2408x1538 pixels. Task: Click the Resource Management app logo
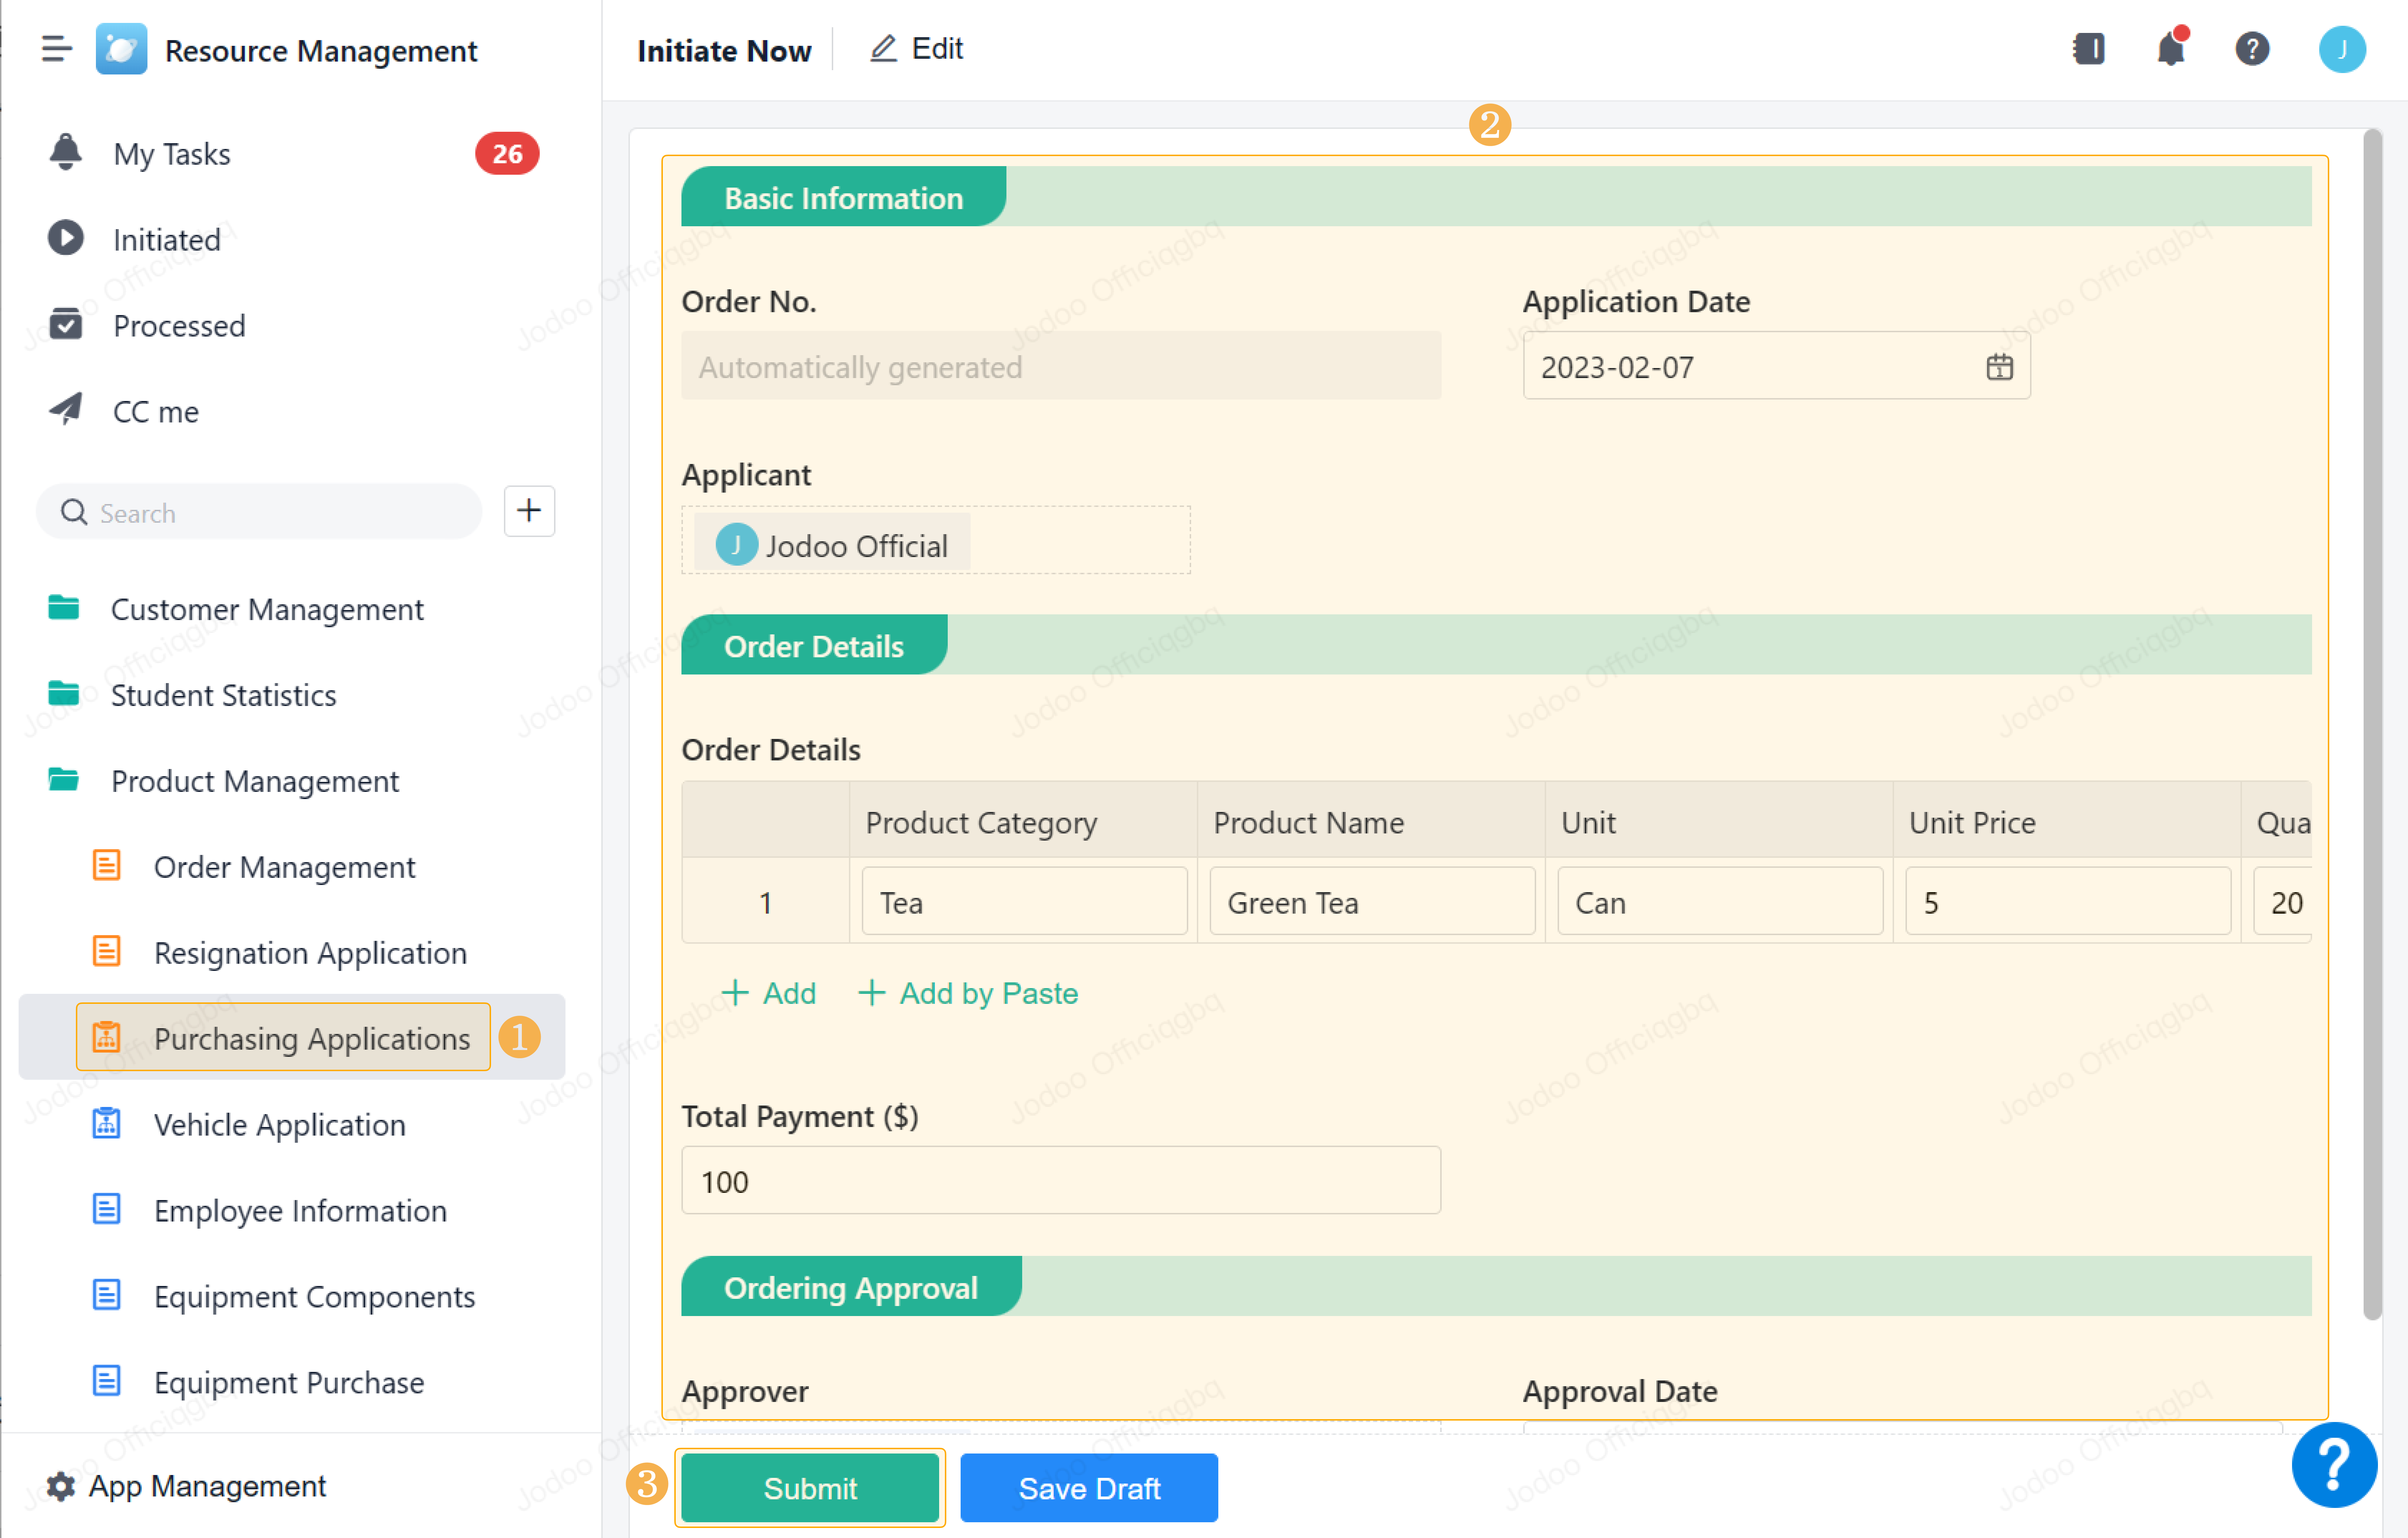pos(121,49)
